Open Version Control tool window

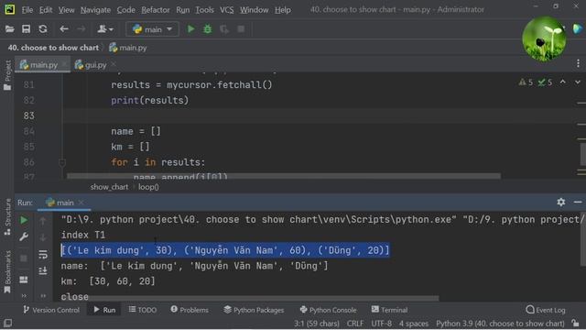coord(51,310)
